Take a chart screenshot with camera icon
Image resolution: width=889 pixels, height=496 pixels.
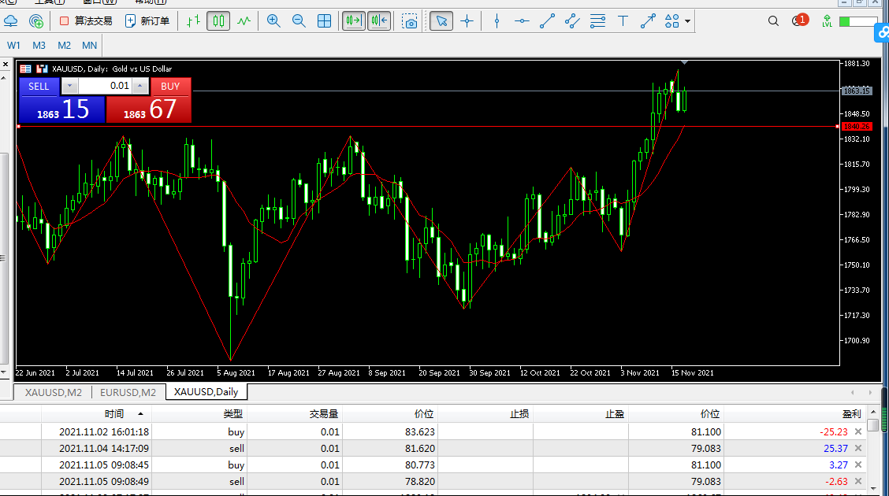(410, 21)
